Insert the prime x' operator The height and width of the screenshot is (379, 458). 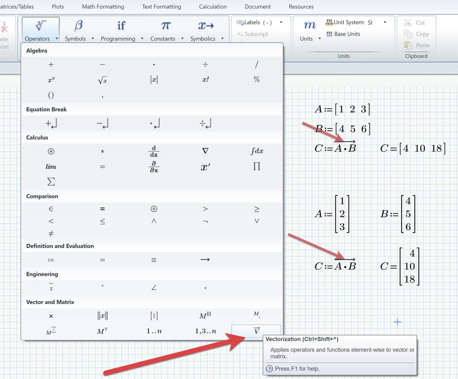click(205, 167)
